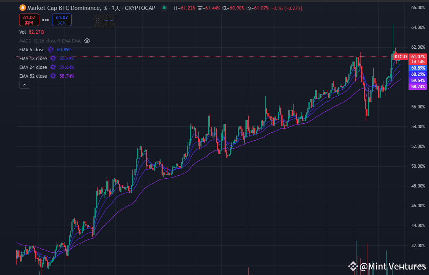
Task: Click the 50.00% price axis label
Action: [418, 166]
